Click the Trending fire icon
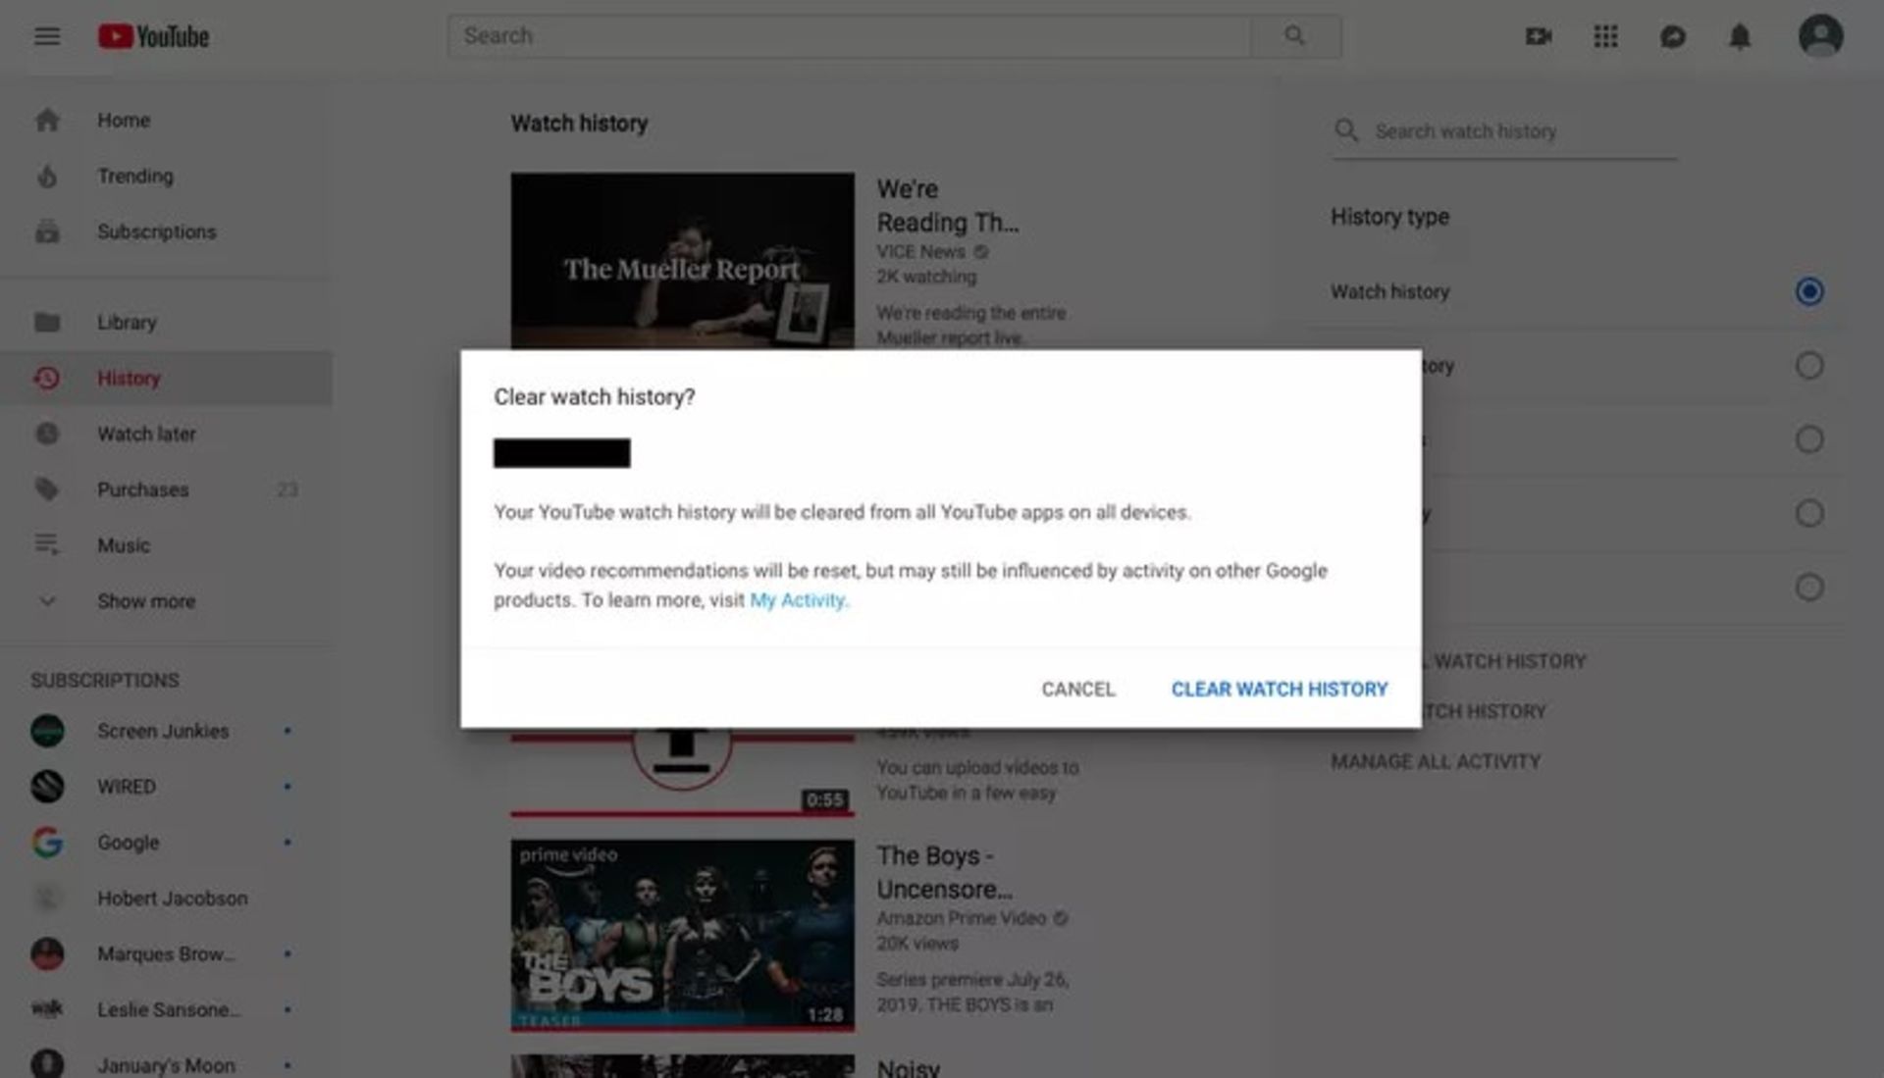This screenshot has width=1884, height=1078. coord(46,175)
